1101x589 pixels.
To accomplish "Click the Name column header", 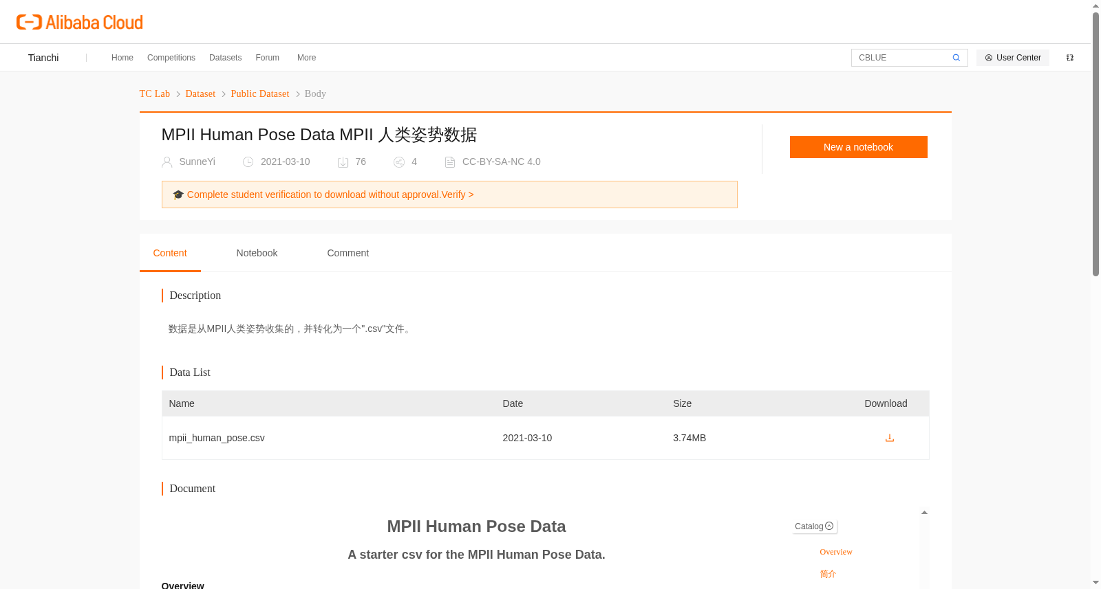I will pyautogui.click(x=182, y=403).
